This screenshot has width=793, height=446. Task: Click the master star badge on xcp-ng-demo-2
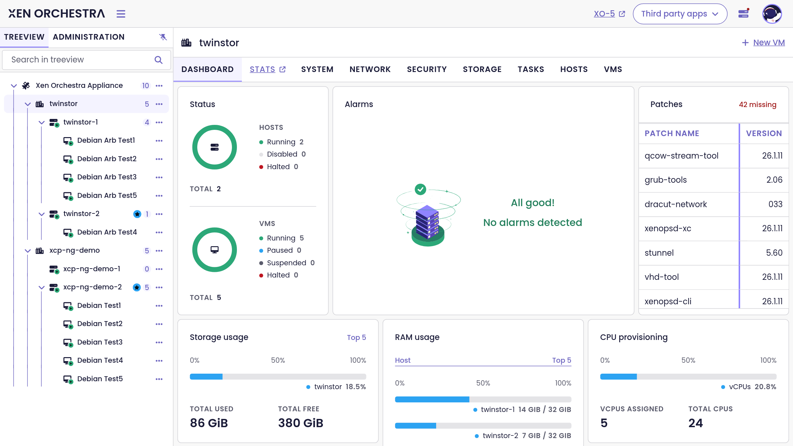[137, 287]
